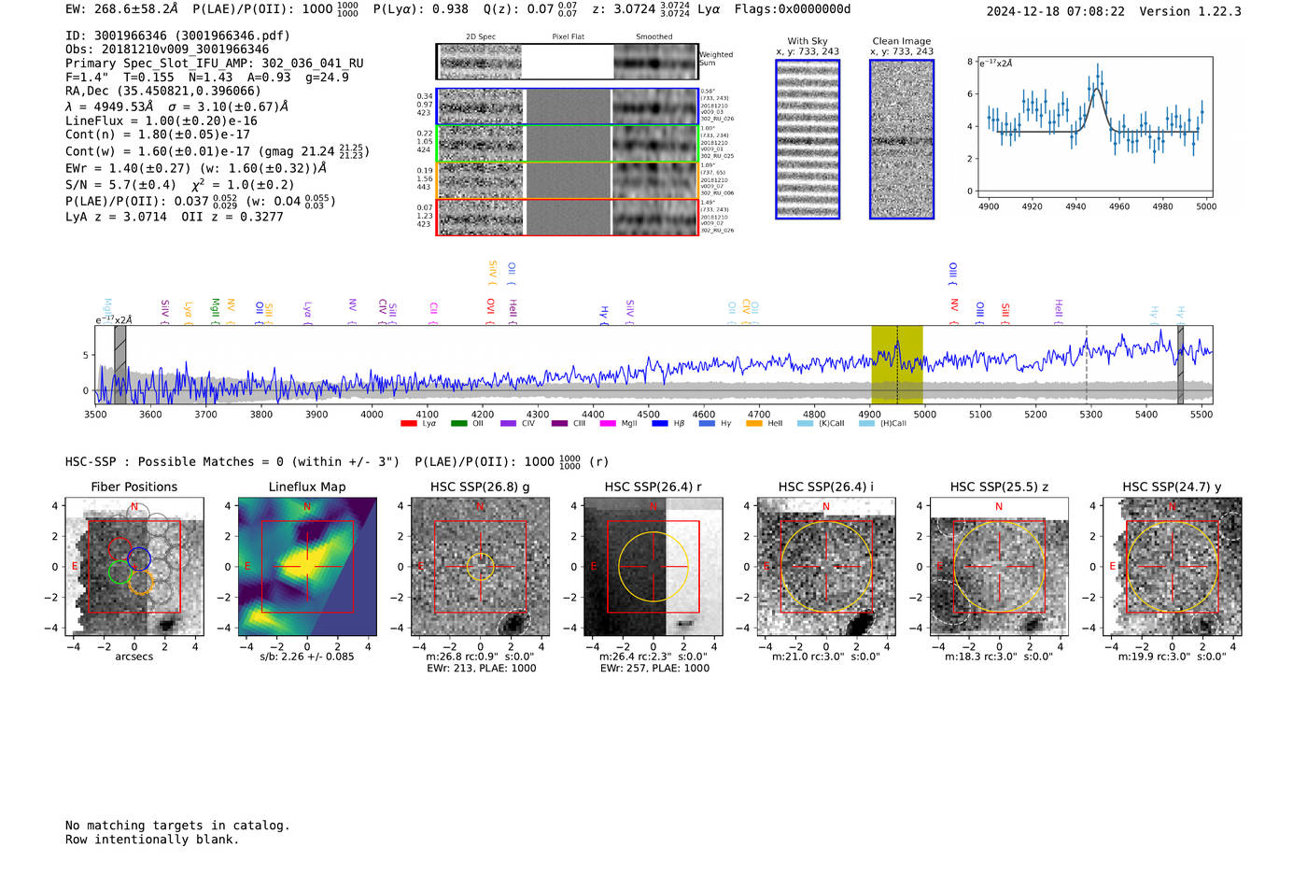The height and width of the screenshot is (890, 1307).
Task: Click the m:21.0 rc:3.0" caption under i cutout
Action: [826, 657]
